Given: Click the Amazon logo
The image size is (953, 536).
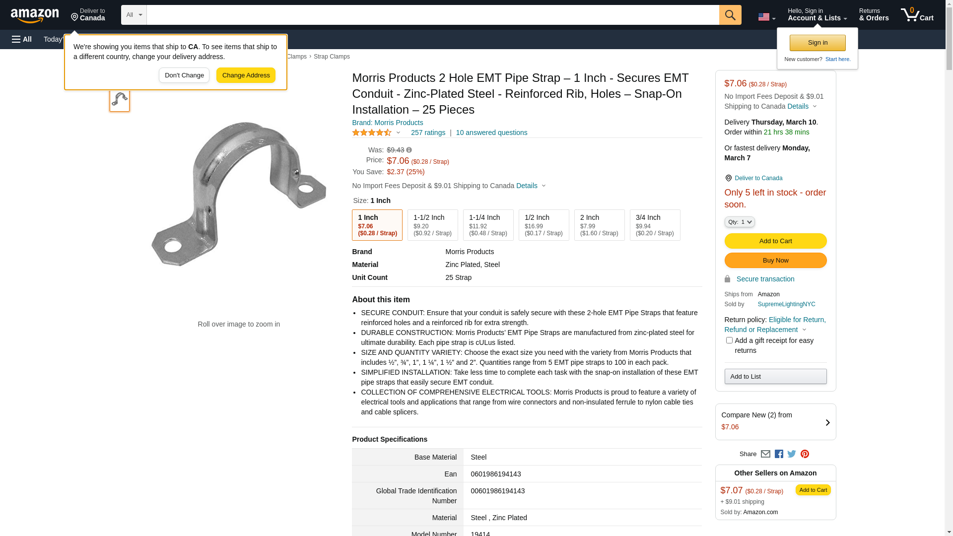Looking at the screenshot, I should click(x=35, y=15).
